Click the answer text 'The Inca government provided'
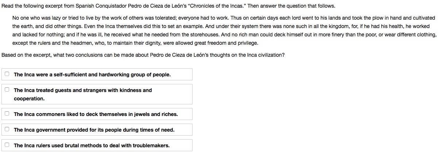Image resolution: width=439 pixels, height=160 pixels. [94, 130]
